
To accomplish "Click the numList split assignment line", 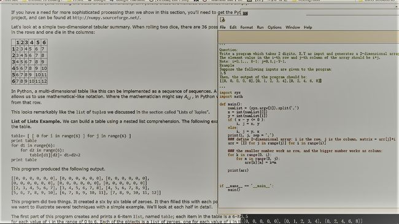I will [x=263, y=108].
